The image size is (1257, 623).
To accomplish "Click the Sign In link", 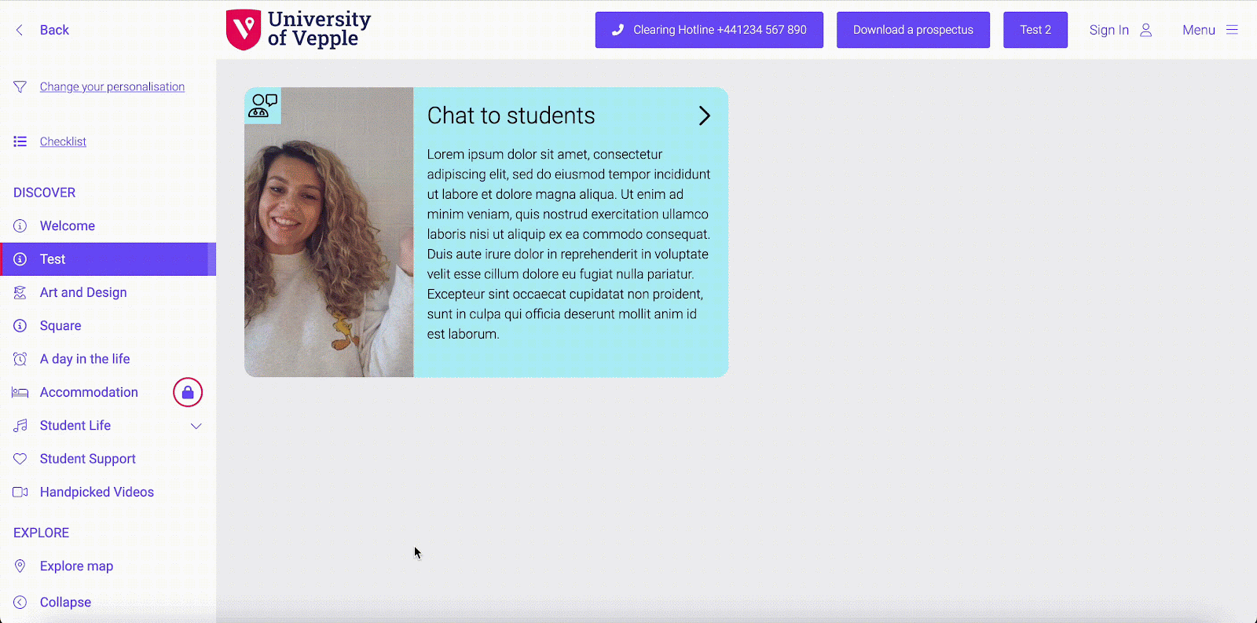I will pyautogui.click(x=1109, y=30).
